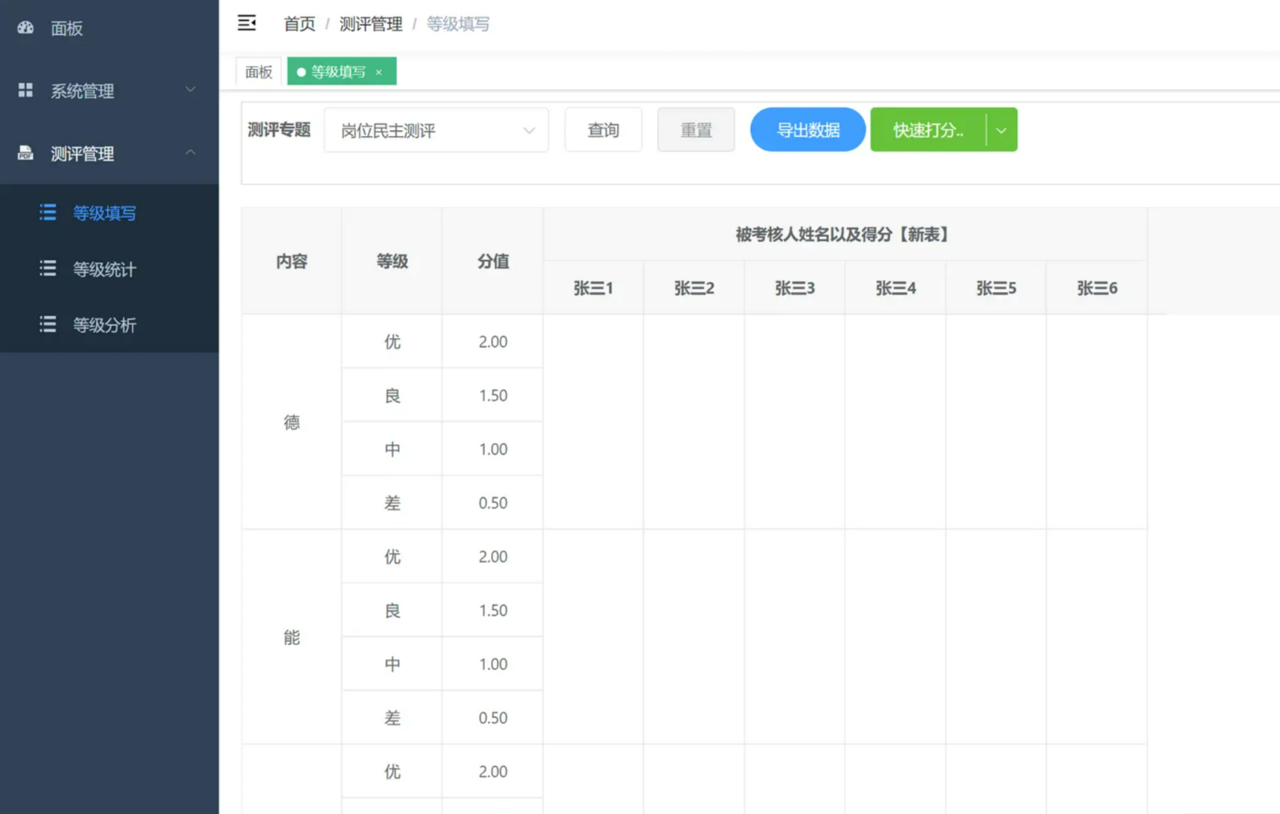The width and height of the screenshot is (1280, 814).
Task: Open the 首页 breadcrumb link
Action: [298, 24]
